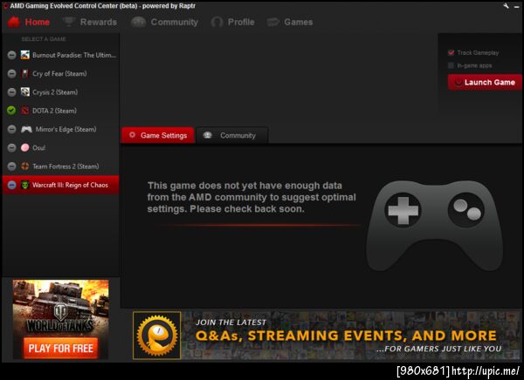Click the Rewards trophy icon
Image resolution: width=524 pixels, height=380 pixels.
pos(69,22)
